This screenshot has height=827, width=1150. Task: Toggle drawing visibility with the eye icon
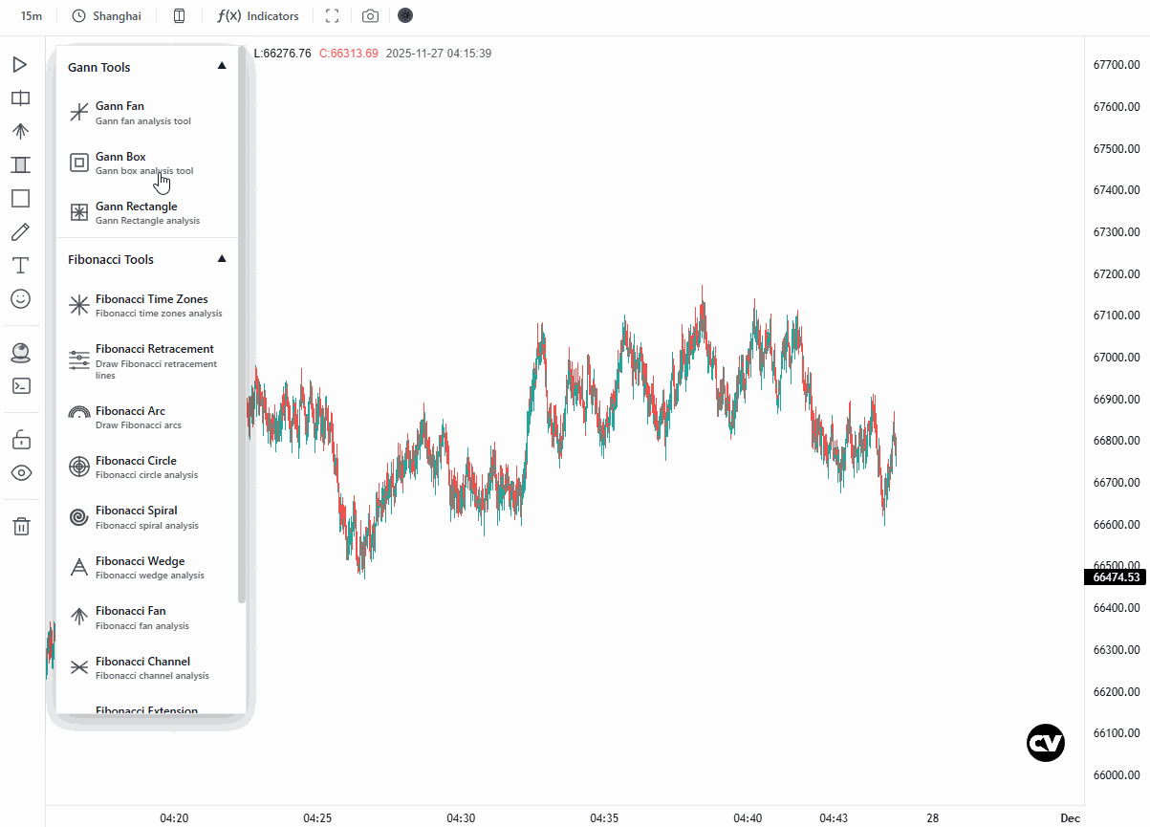20,472
